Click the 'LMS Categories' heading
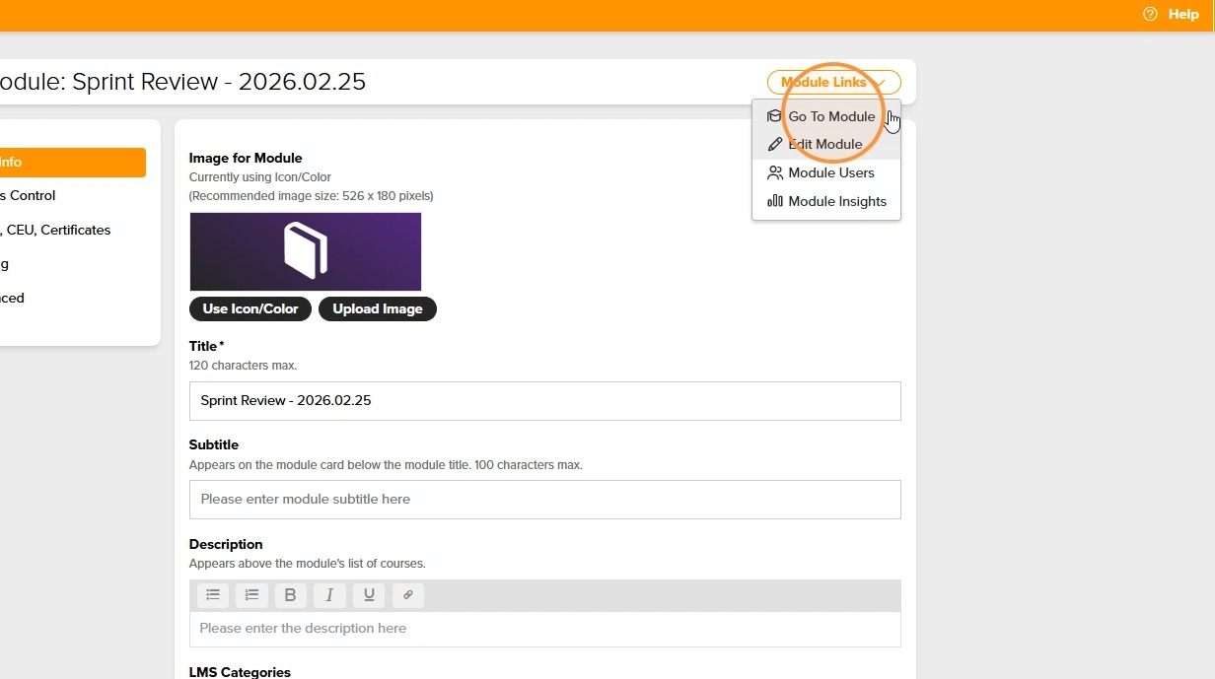This screenshot has height=679, width=1215. pos(240,672)
